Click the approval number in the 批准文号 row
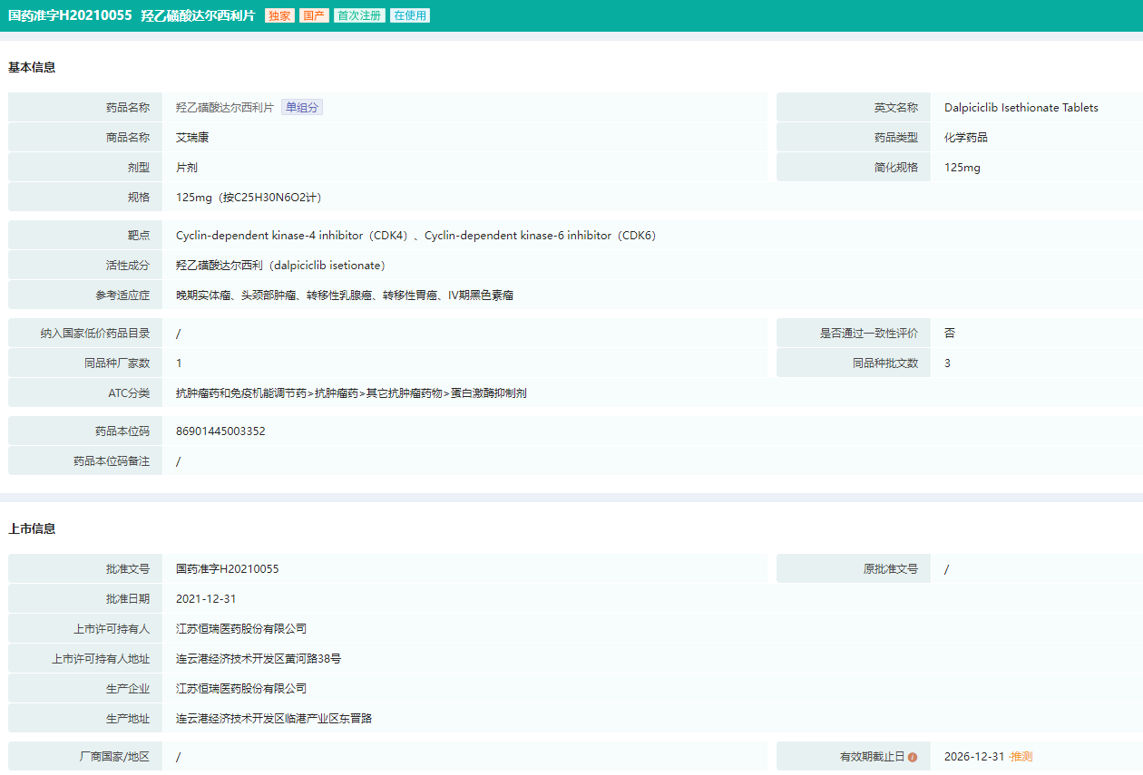This screenshot has height=775, width=1143. coord(228,569)
